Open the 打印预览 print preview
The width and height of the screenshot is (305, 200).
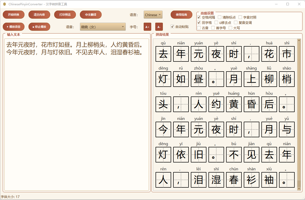[x=65, y=15]
